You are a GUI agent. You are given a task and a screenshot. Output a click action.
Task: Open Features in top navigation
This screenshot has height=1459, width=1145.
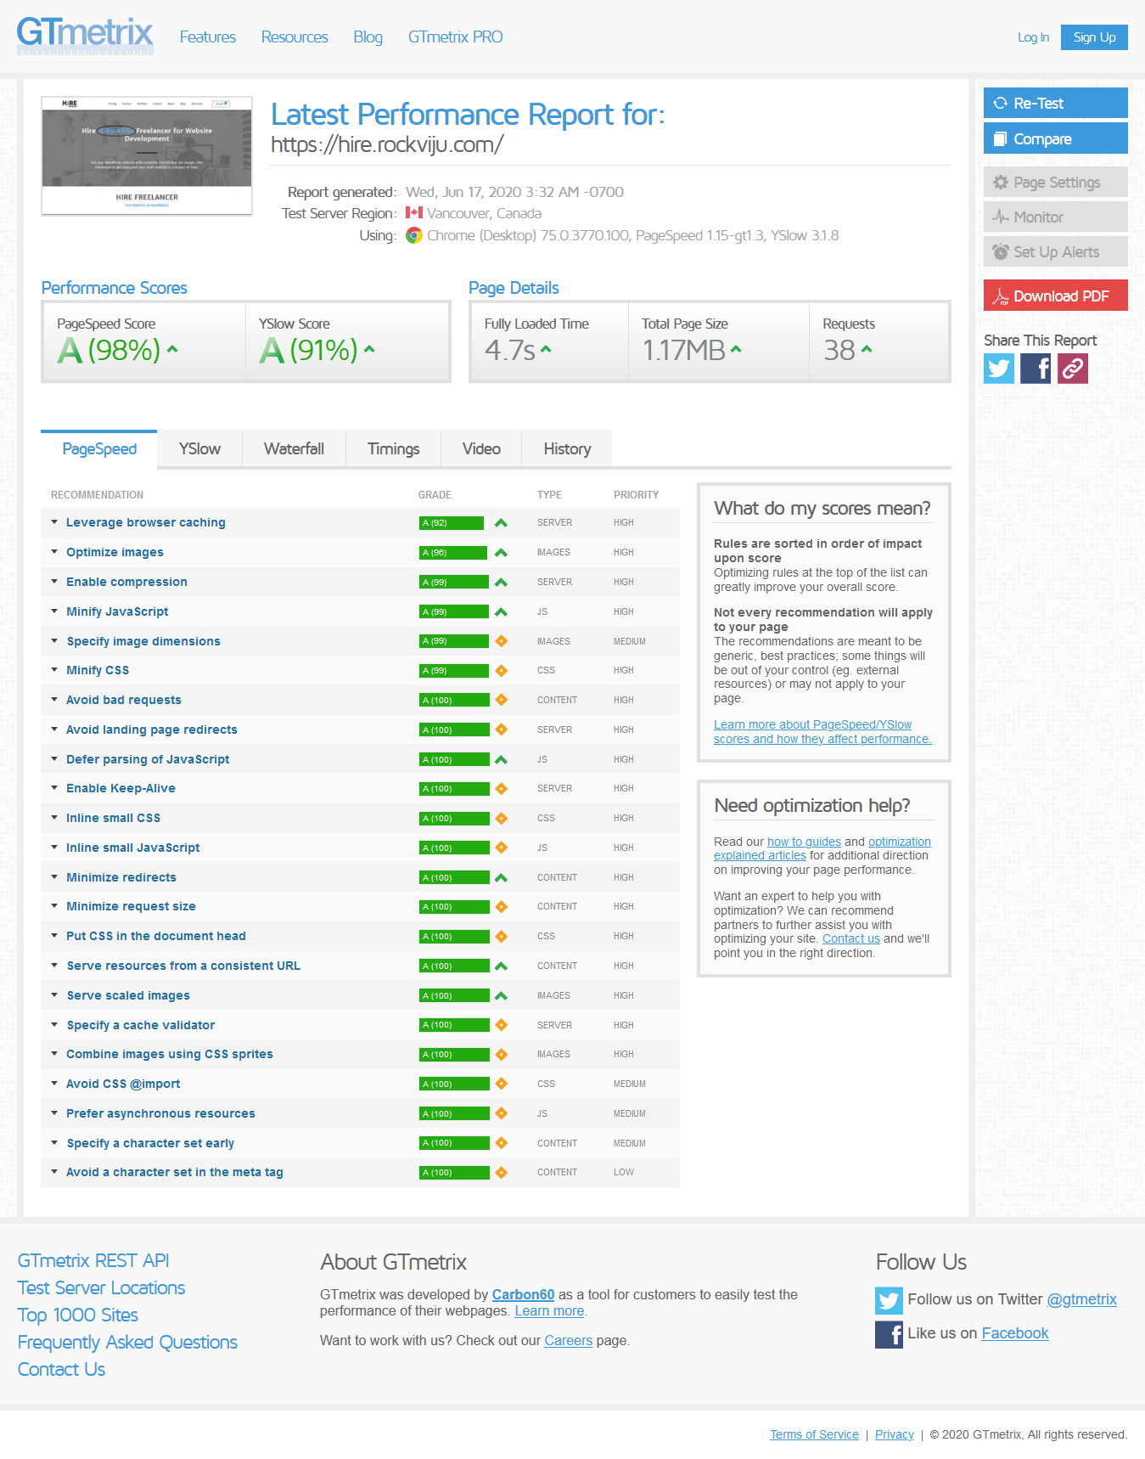tap(208, 37)
